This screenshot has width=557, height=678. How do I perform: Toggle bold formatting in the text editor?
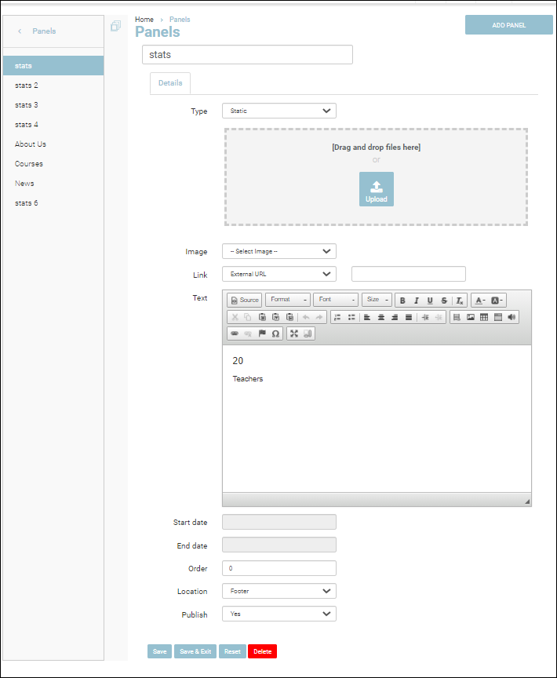[x=402, y=301]
